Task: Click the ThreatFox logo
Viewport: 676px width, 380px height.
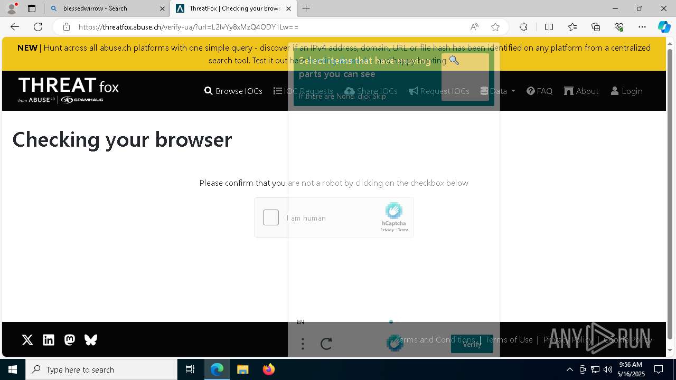Action: [69, 90]
